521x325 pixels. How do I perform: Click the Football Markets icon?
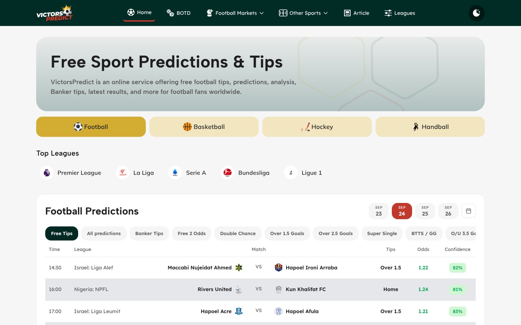point(209,13)
